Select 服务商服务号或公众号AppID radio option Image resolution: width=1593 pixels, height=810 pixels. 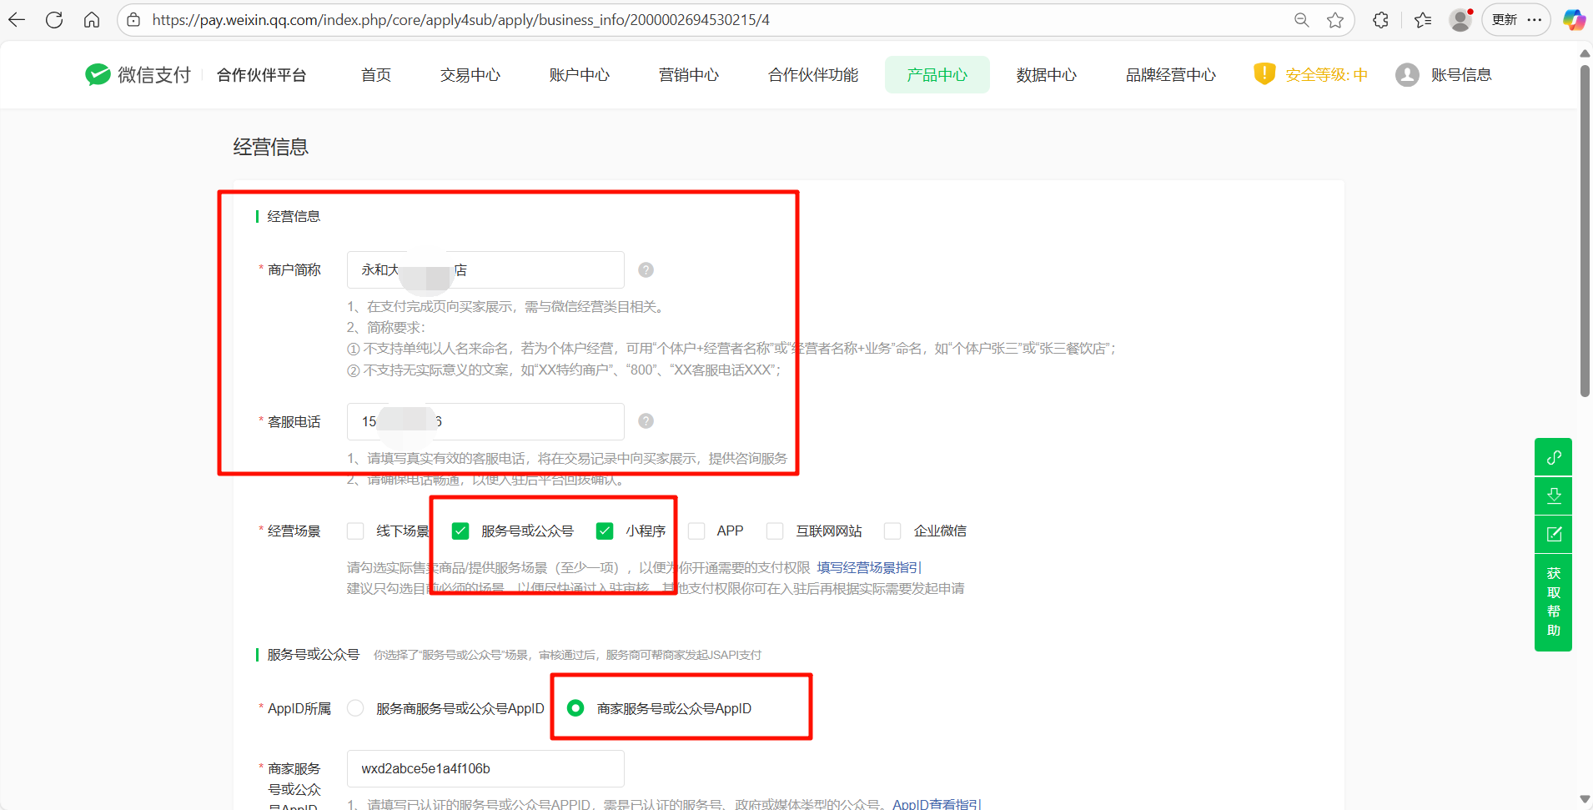[x=356, y=708]
